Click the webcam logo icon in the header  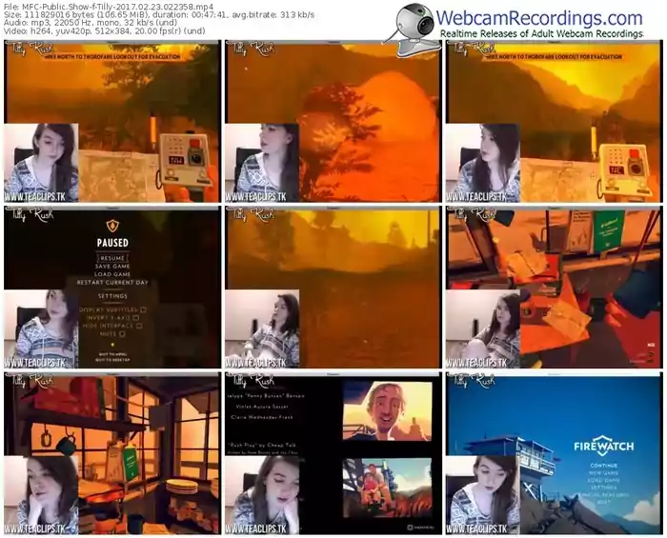[412, 23]
